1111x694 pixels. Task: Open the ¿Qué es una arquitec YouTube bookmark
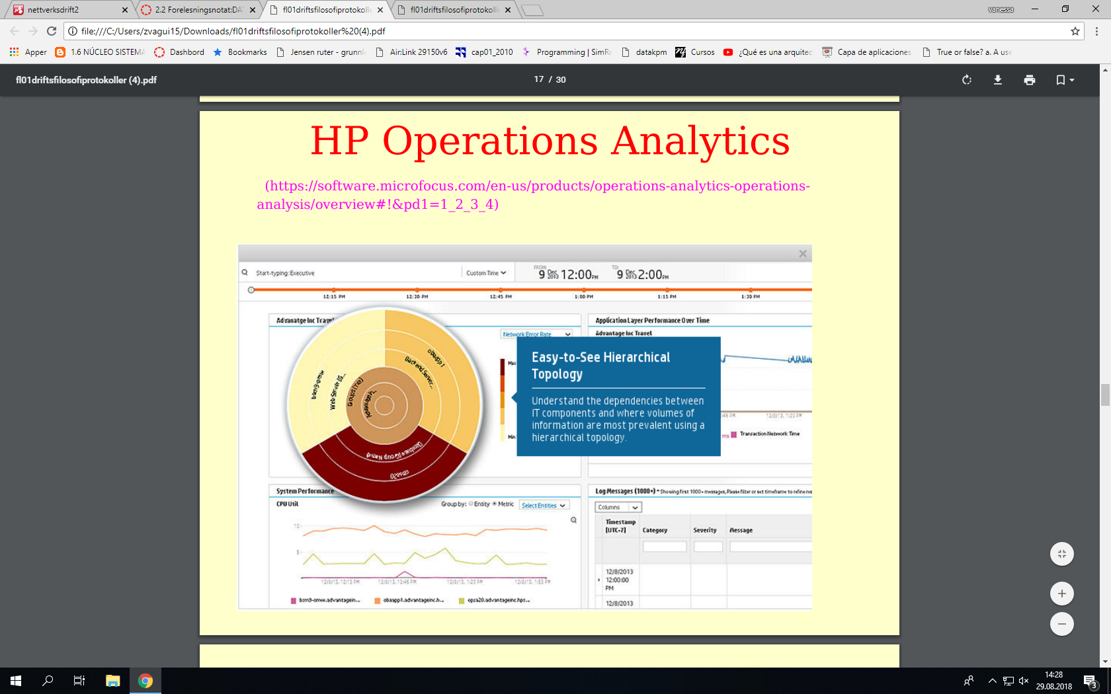click(x=768, y=52)
